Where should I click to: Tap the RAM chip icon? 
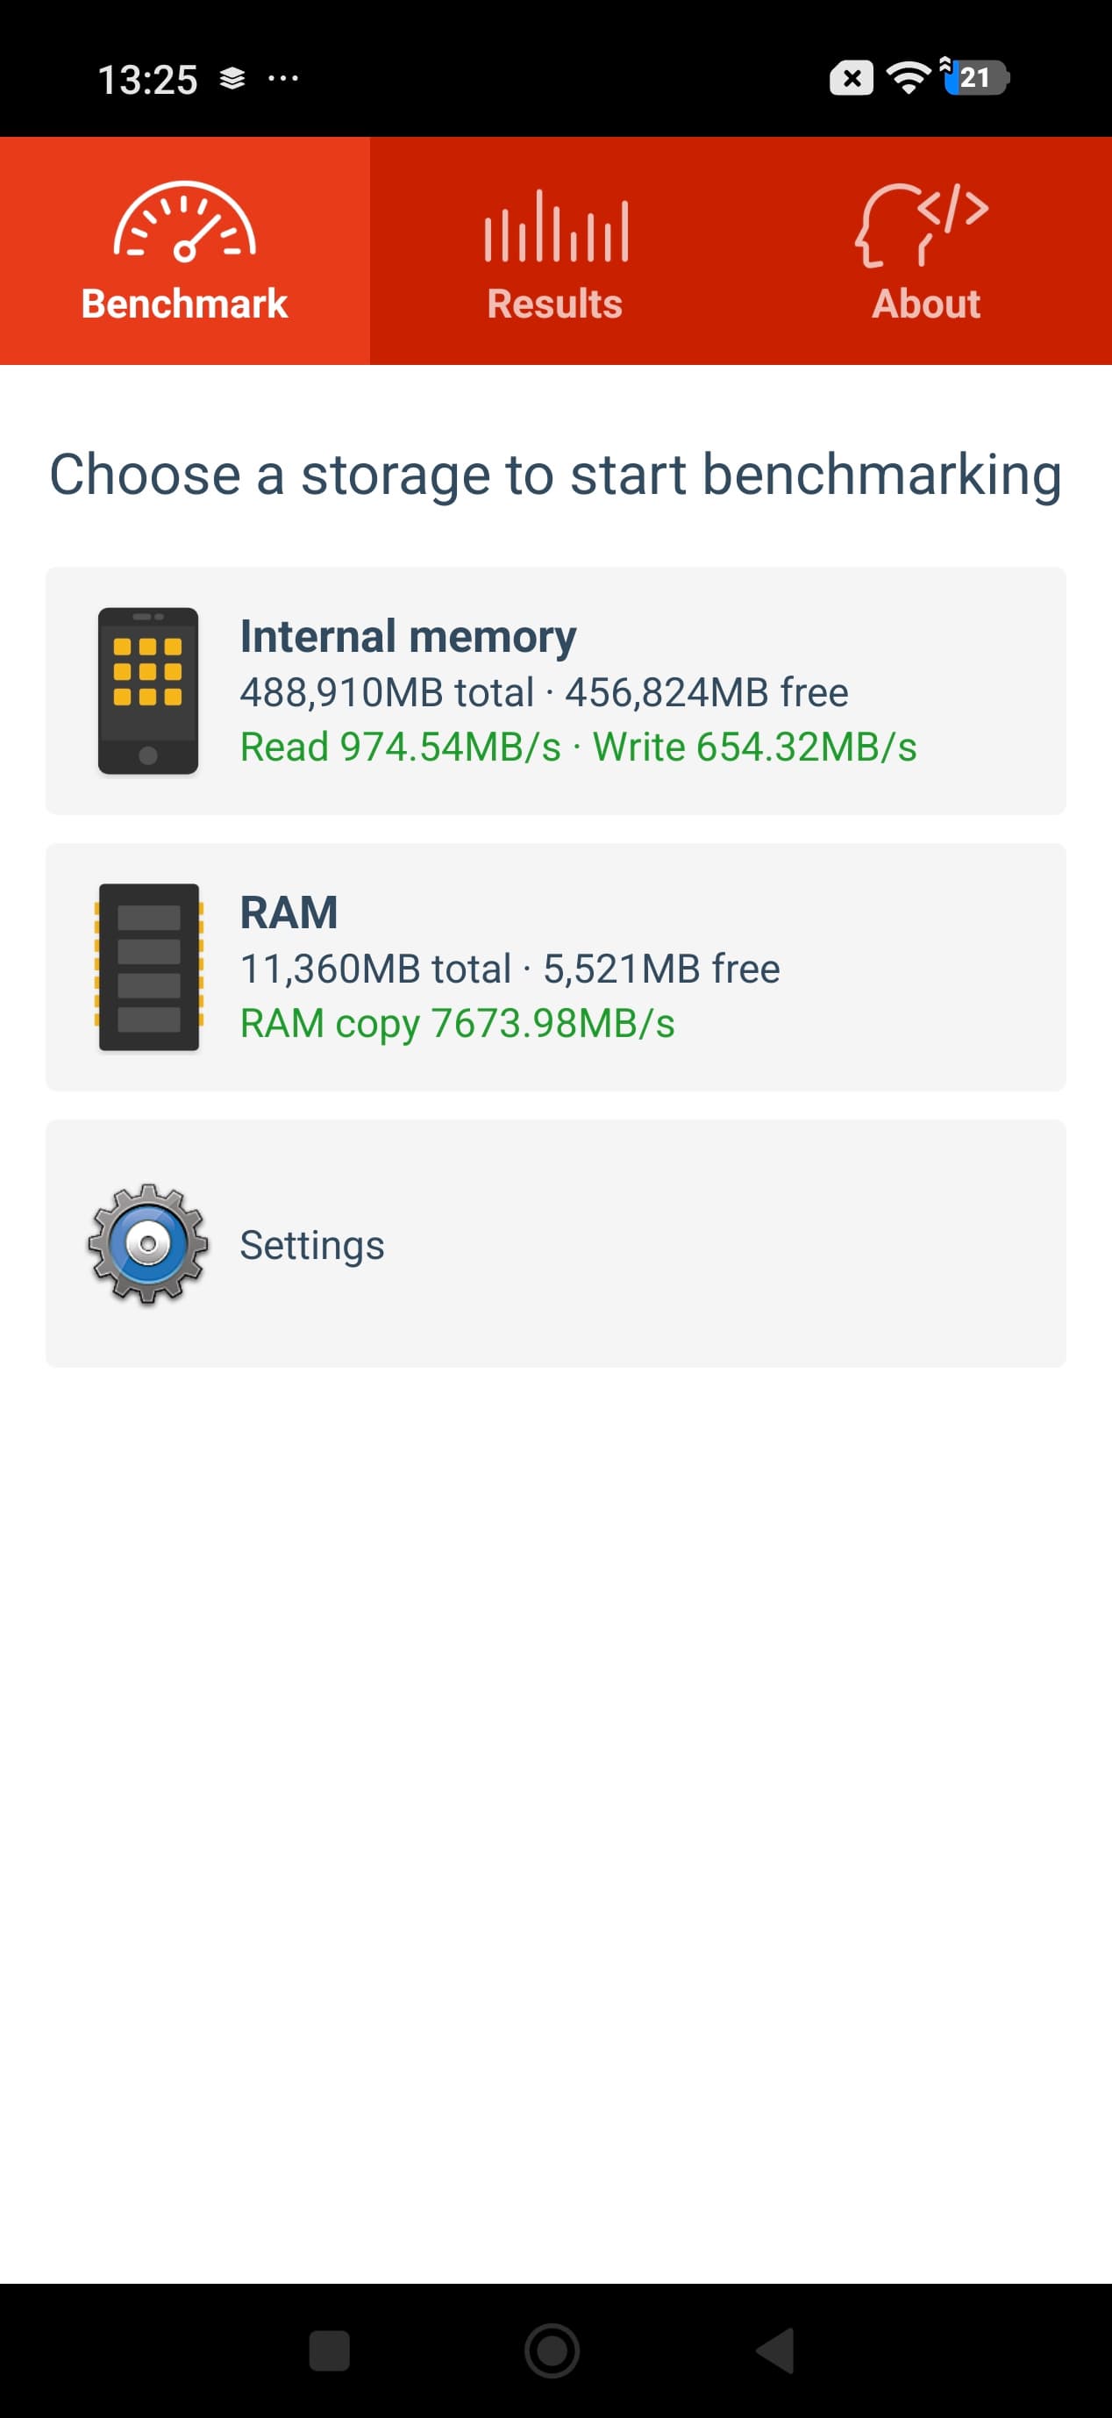(148, 967)
